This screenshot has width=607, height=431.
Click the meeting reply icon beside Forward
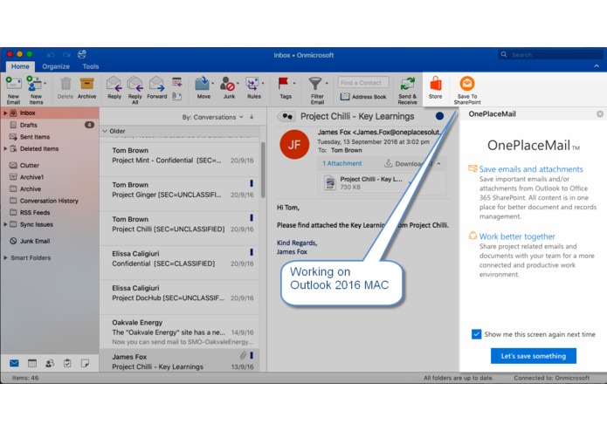(177, 82)
